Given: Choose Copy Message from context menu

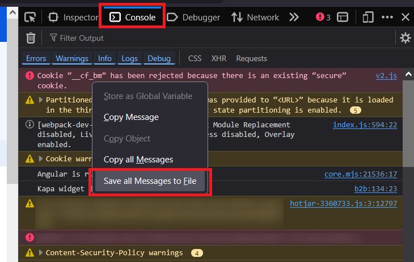Looking at the screenshot, I should 150,117.
